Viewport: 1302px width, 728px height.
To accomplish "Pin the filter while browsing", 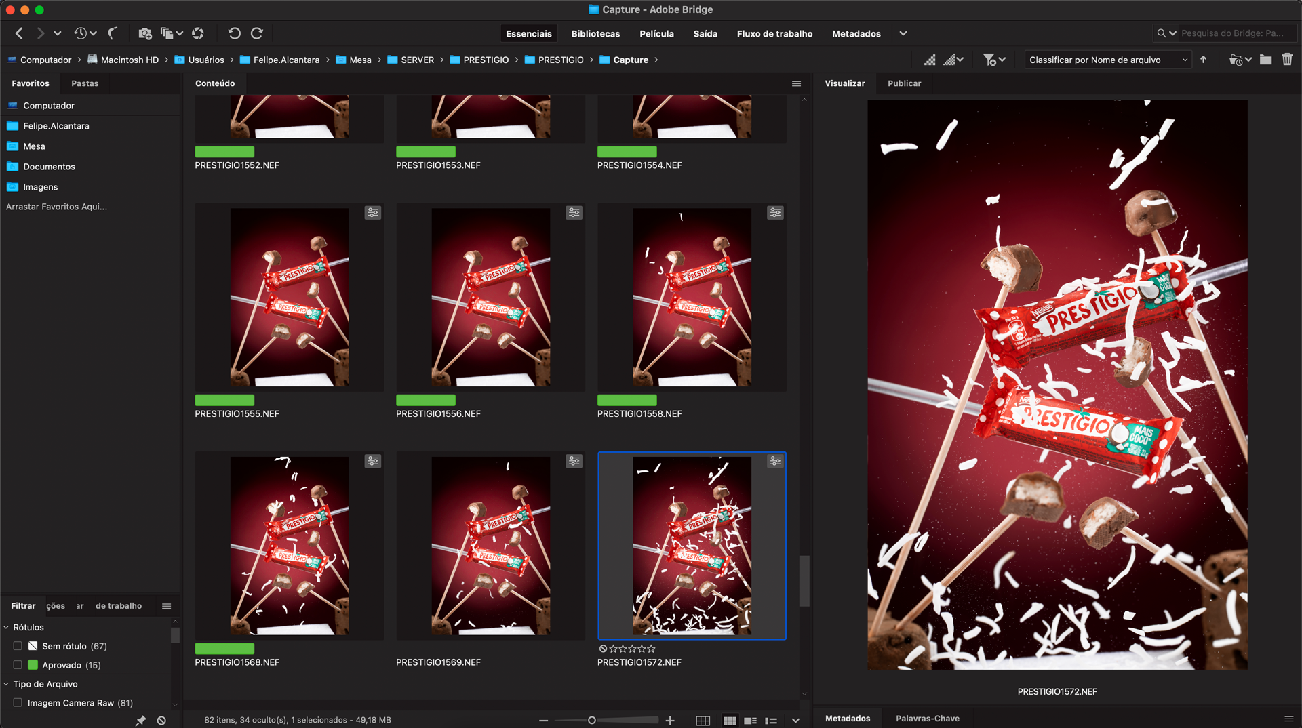I will 141,721.
